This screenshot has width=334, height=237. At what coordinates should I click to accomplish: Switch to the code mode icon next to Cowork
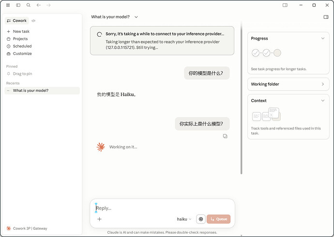[33, 21]
